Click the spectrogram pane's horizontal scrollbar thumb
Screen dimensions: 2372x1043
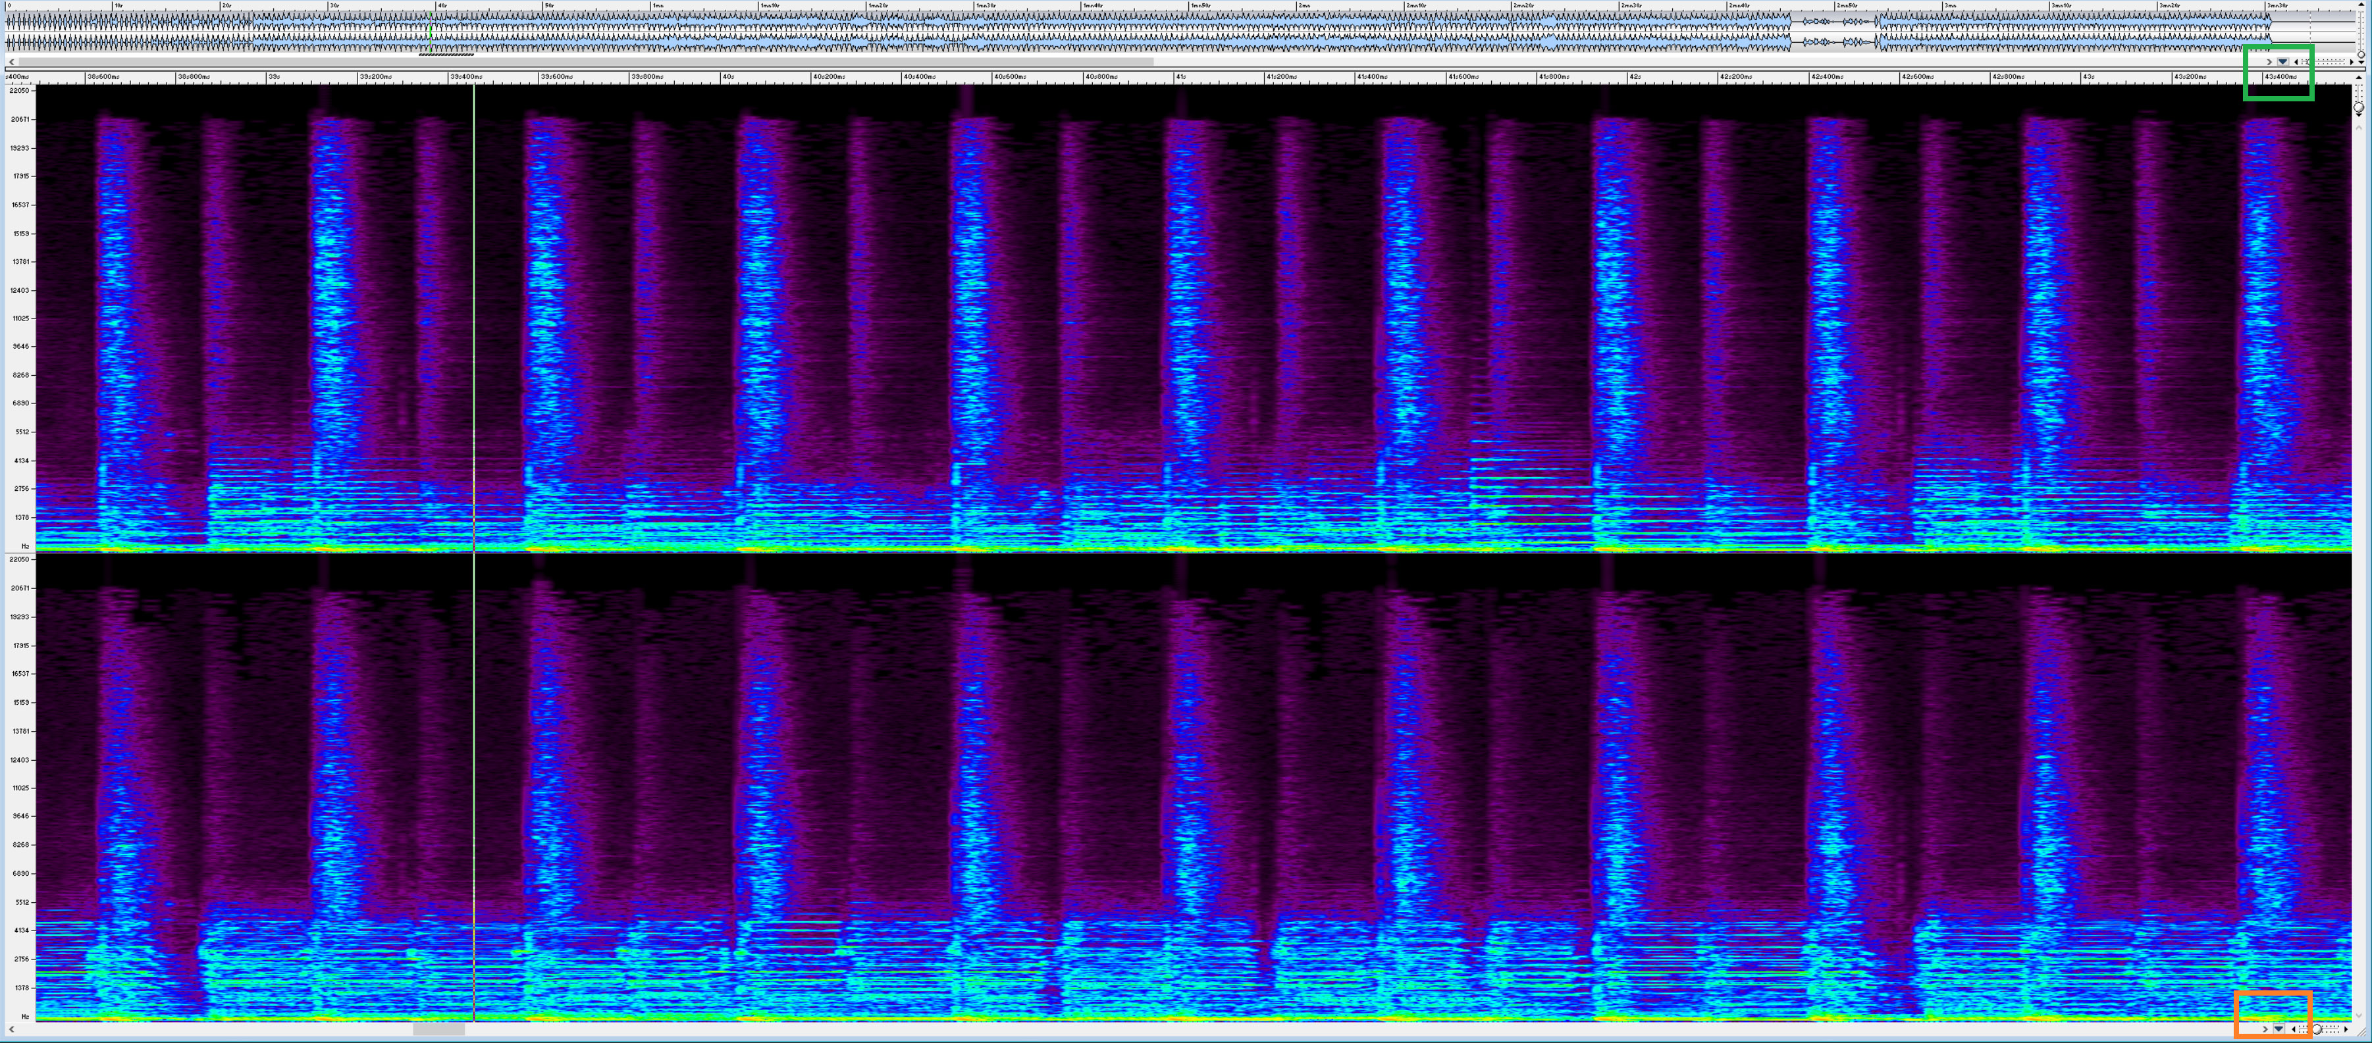[x=438, y=1029]
